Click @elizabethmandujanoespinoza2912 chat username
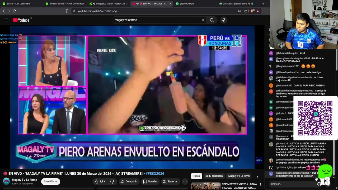 pyautogui.click(x=294, y=91)
